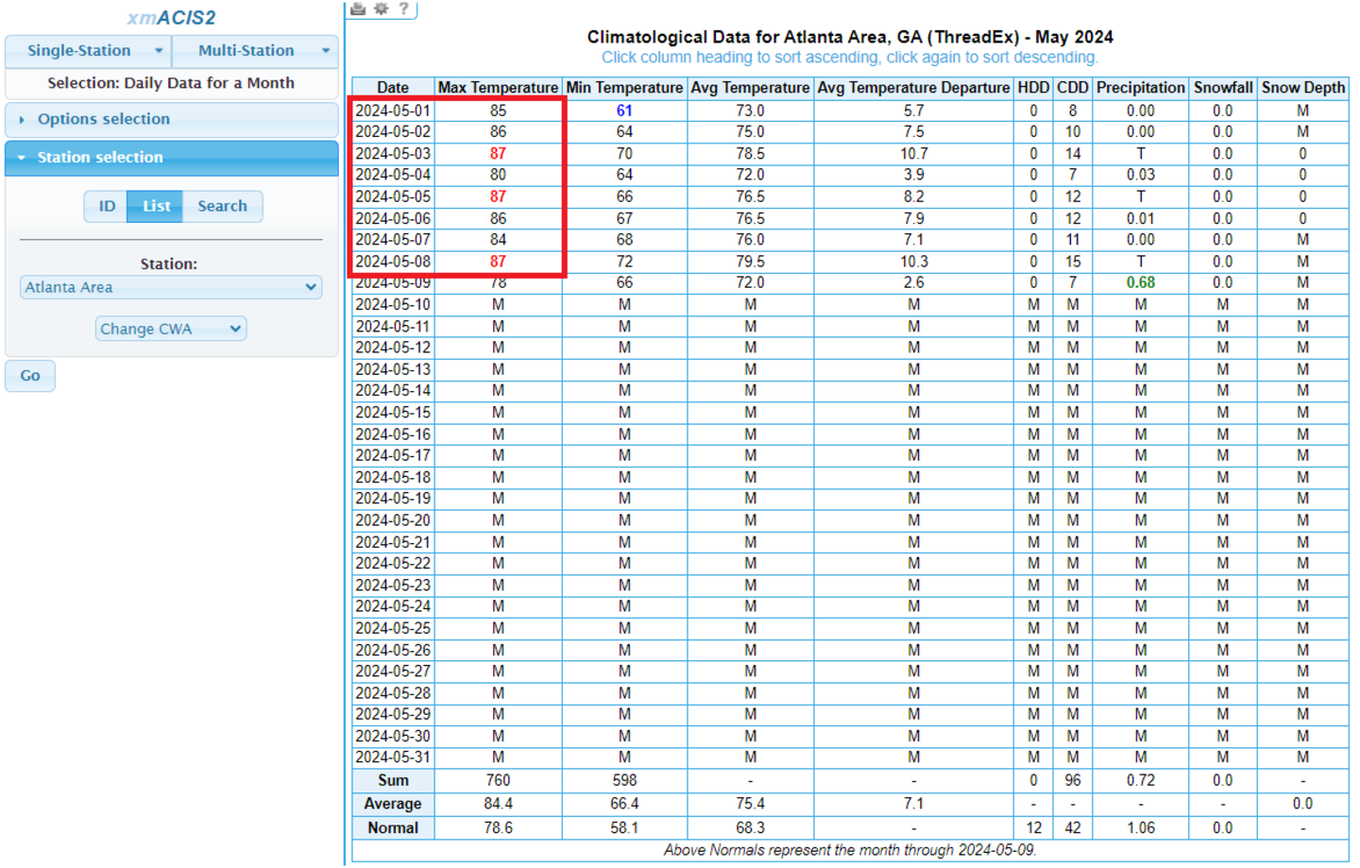Open settings via the gear icon
Image resolution: width=1360 pixels, height=868 pixels.
click(381, 9)
